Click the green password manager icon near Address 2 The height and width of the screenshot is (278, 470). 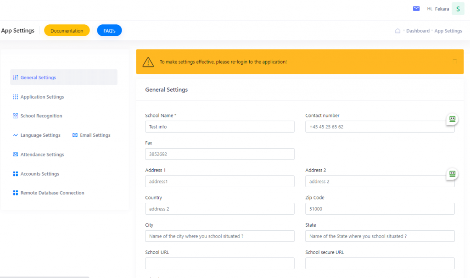point(453,173)
